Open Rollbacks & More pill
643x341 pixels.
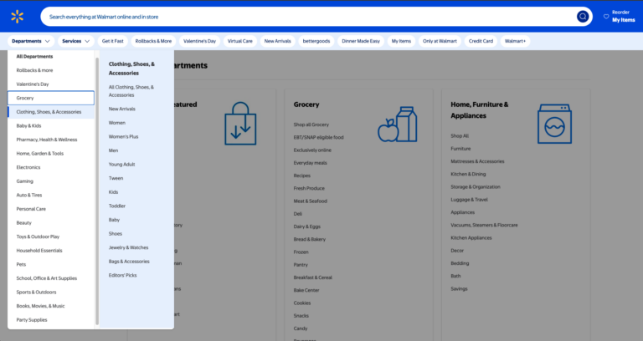click(x=153, y=41)
